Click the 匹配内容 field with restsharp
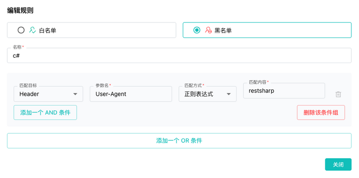This screenshot has width=359, height=178. point(284,91)
